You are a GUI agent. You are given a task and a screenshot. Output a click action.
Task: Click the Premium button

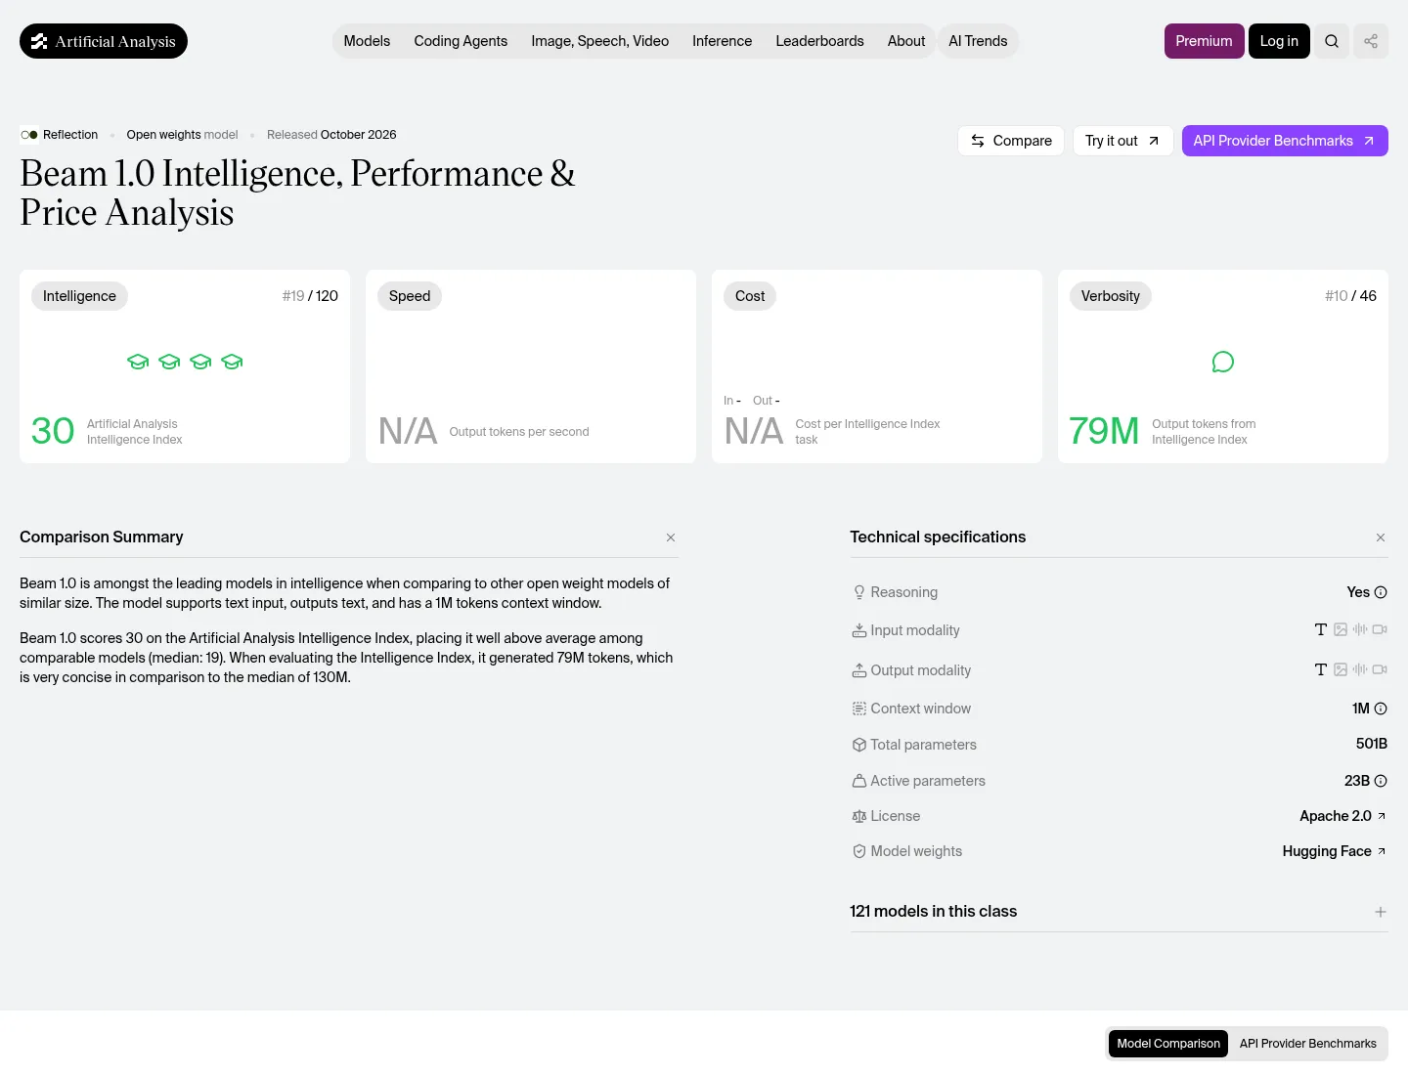(x=1204, y=41)
